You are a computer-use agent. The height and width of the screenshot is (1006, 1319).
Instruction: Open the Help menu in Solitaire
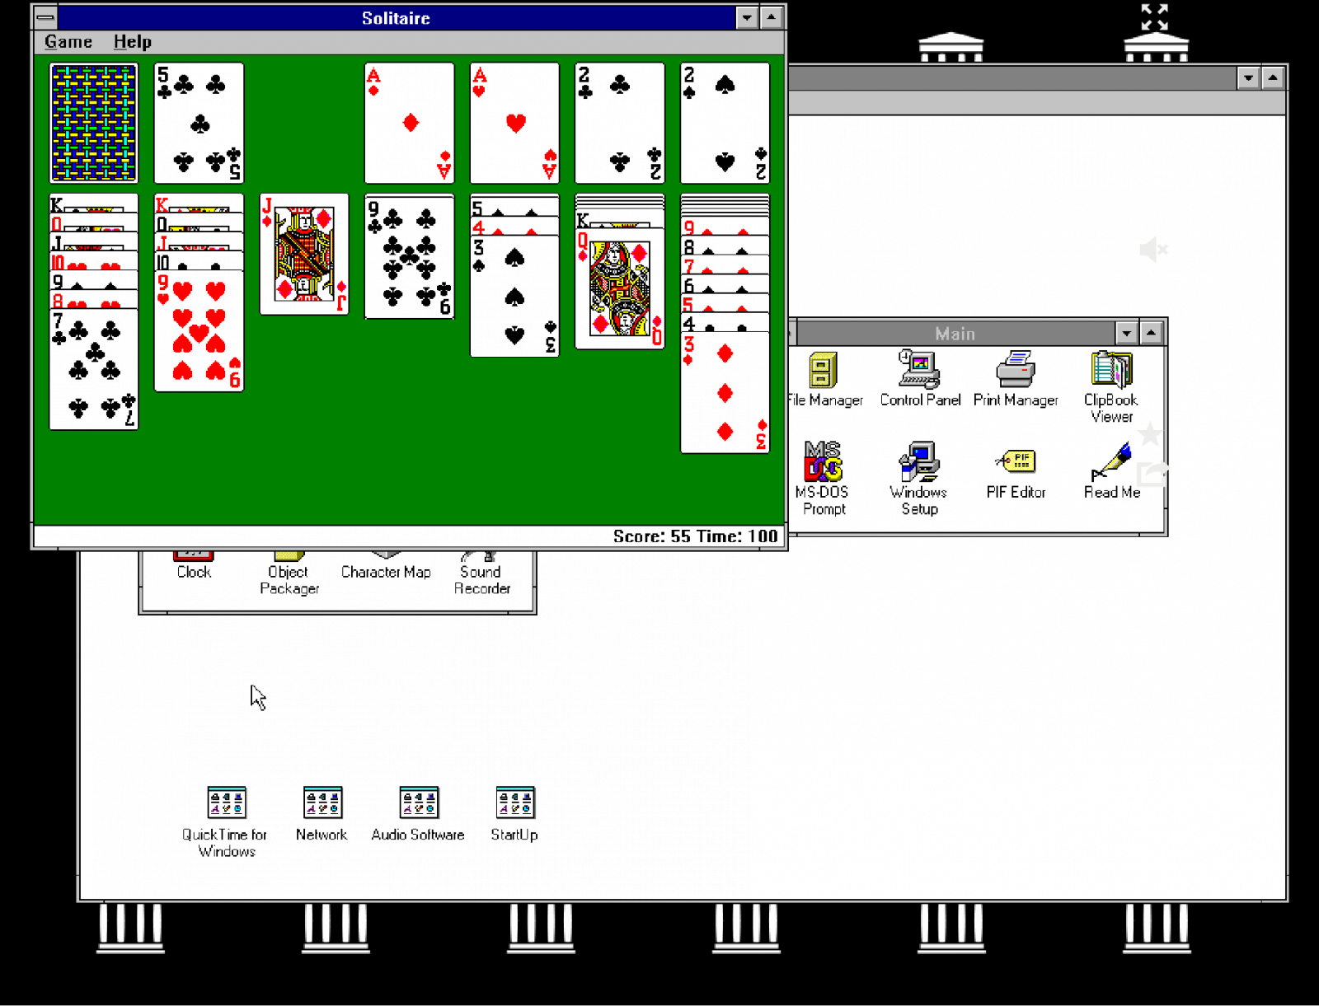click(x=133, y=42)
